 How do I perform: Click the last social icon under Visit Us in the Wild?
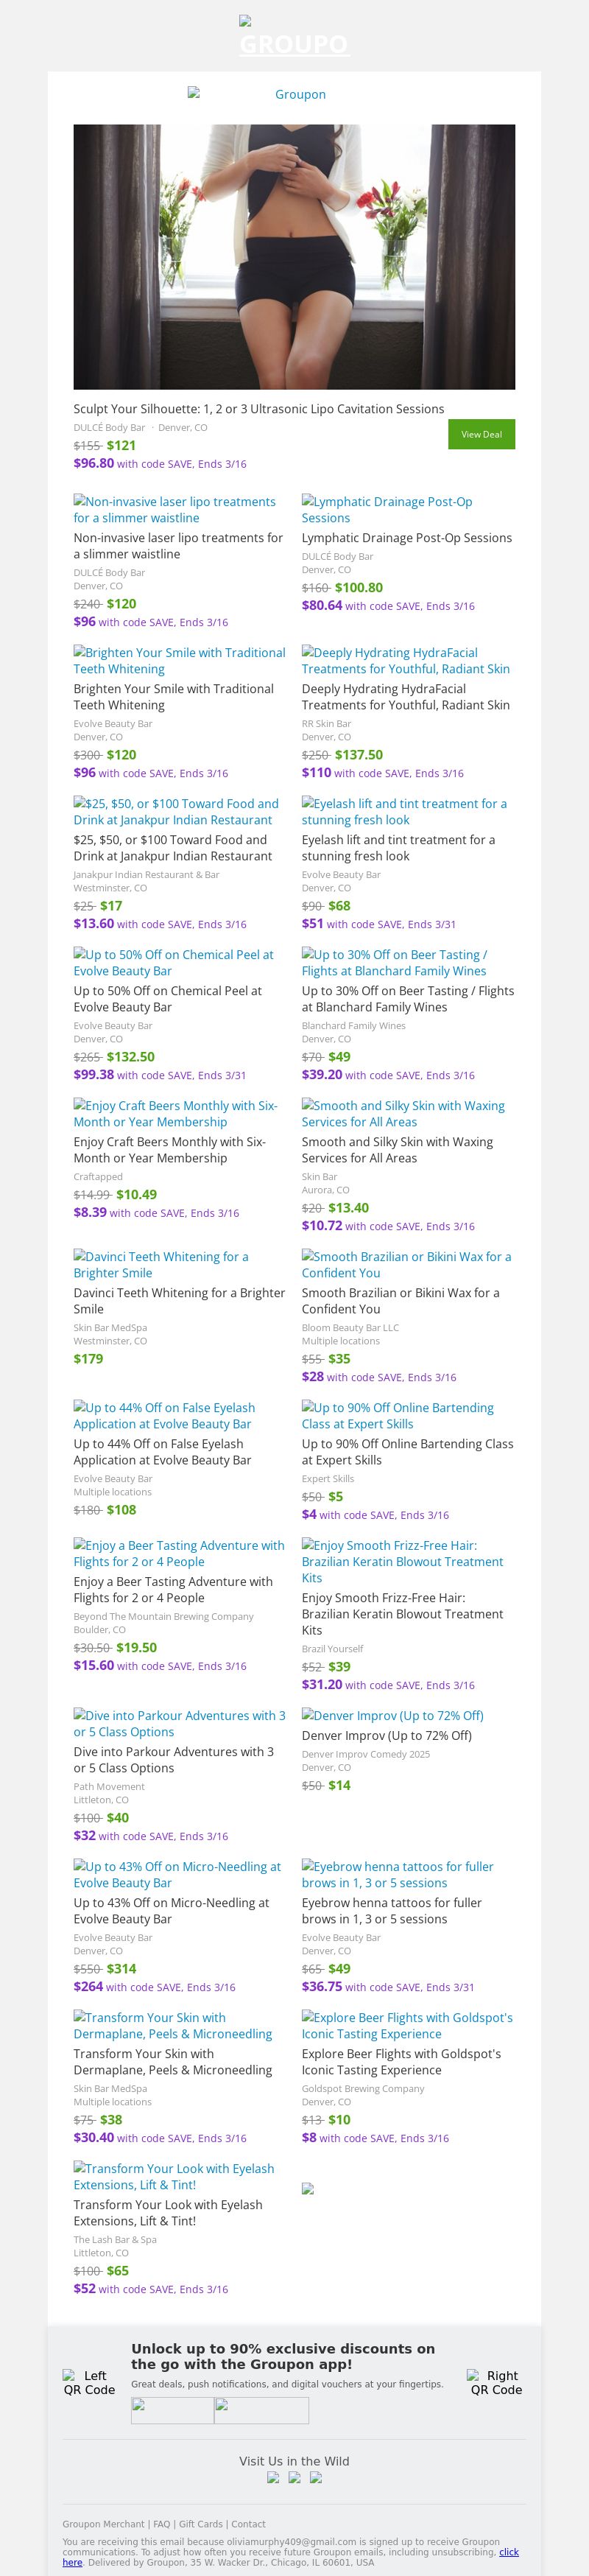click(316, 2477)
